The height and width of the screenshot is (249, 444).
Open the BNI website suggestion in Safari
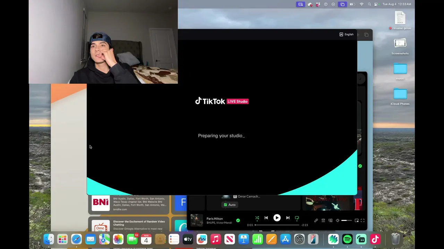pyautogui.click(x=129, y=204)
